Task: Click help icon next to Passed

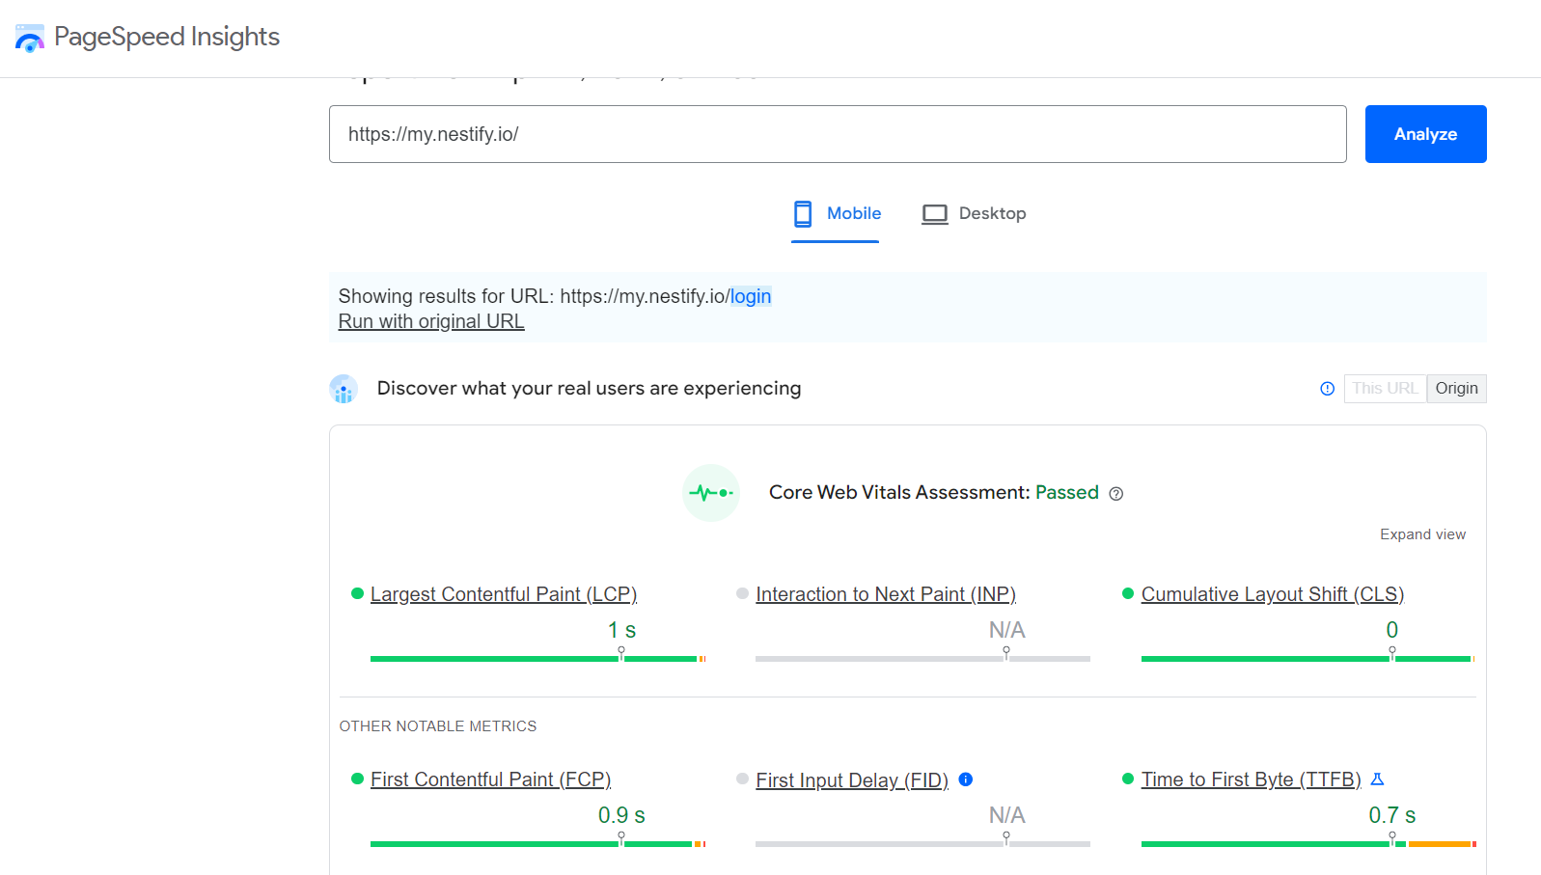Action: tap(1116, 494)
